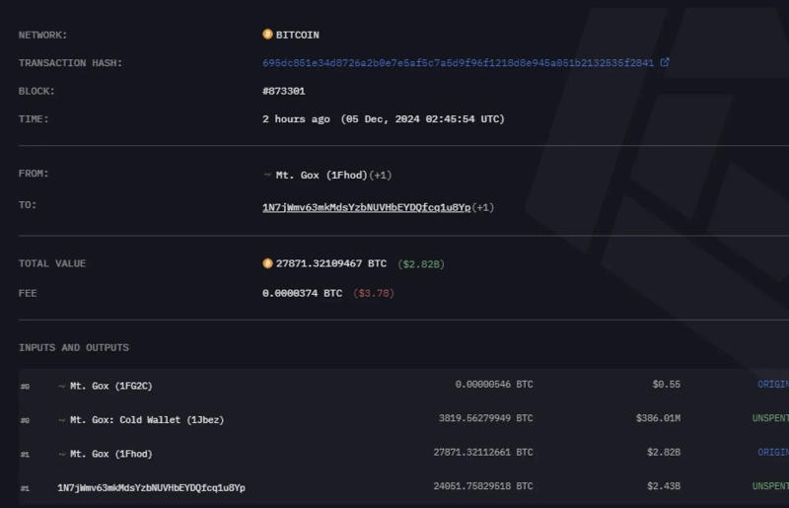The width and height of the screenshot is (789, 508).
Task: Select Mt. Gox (1FG2C) in inputs list
Action: [110, 385]
